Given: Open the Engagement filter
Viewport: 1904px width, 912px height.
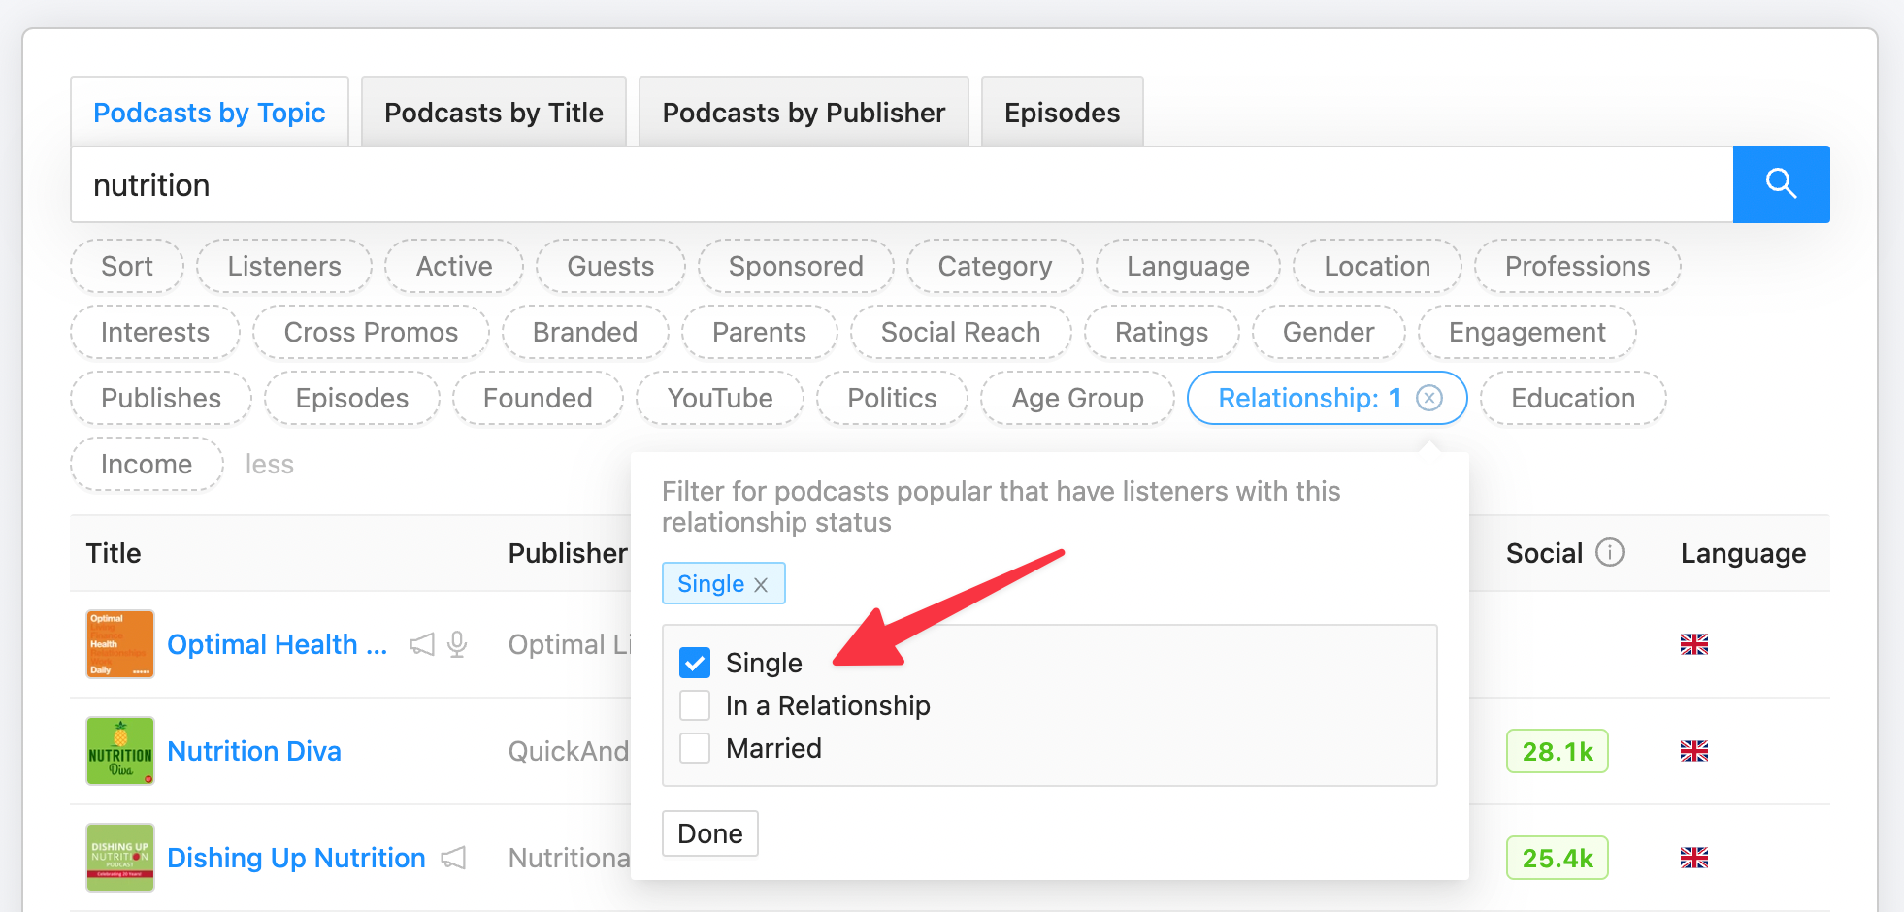Looking at the screenshot, I should [x=1527, y=332].
